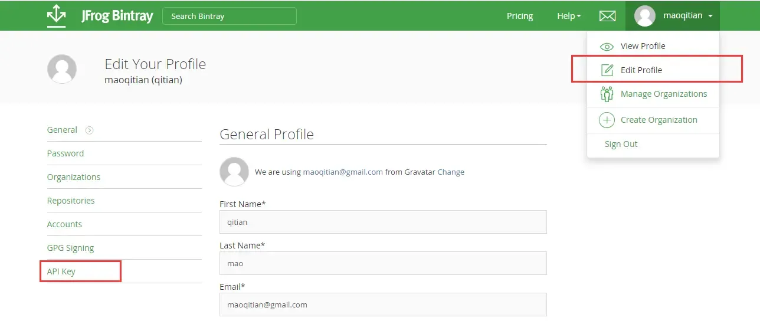Expand the Help dropdown menu
Image resolution: width=760 pixels, height=324 pixels.
coord(569,16)
